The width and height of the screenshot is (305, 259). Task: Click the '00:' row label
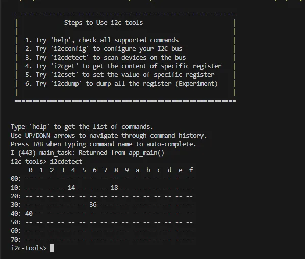[x=16, y=179]
